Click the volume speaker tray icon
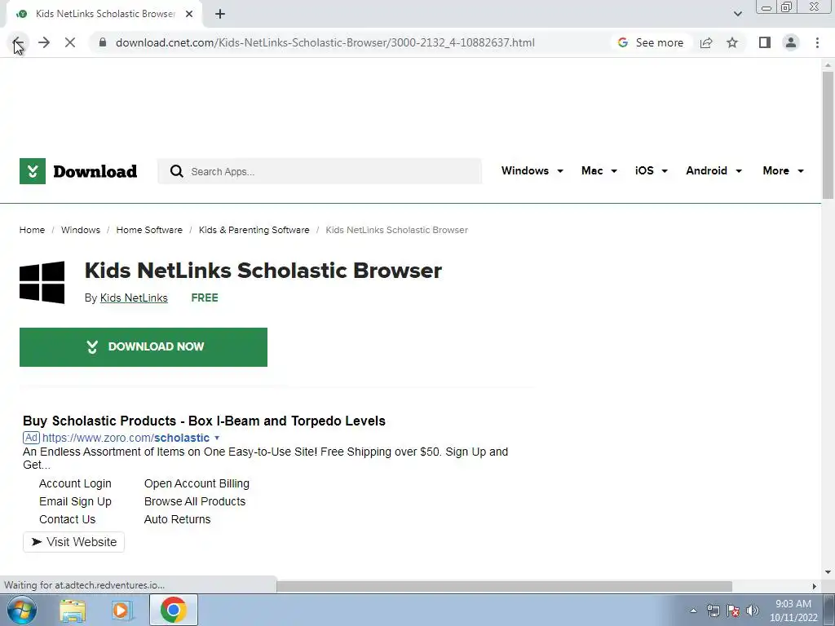835x626 pixels. [x=752, y=611]
